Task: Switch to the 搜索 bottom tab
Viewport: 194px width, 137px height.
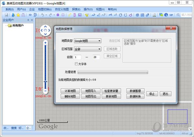Action: pos(14,128)
